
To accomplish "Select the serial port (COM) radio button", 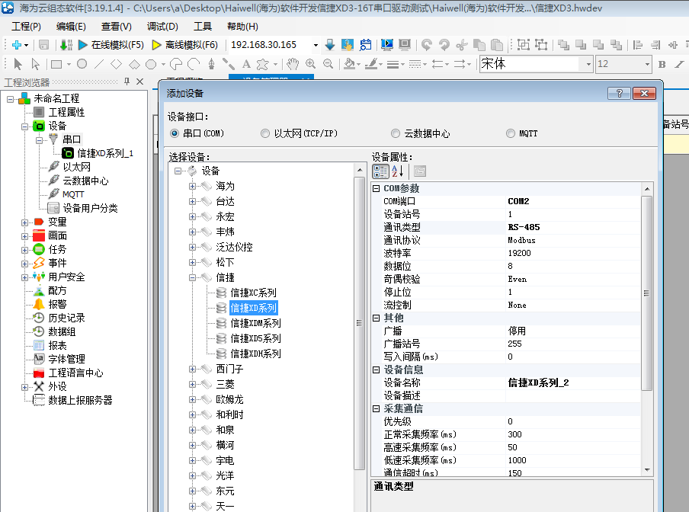I will point(175,133).
